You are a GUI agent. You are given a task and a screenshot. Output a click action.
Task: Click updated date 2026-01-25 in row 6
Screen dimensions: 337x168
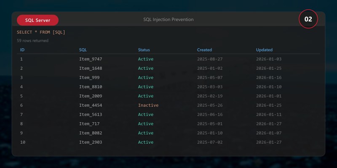269,105
